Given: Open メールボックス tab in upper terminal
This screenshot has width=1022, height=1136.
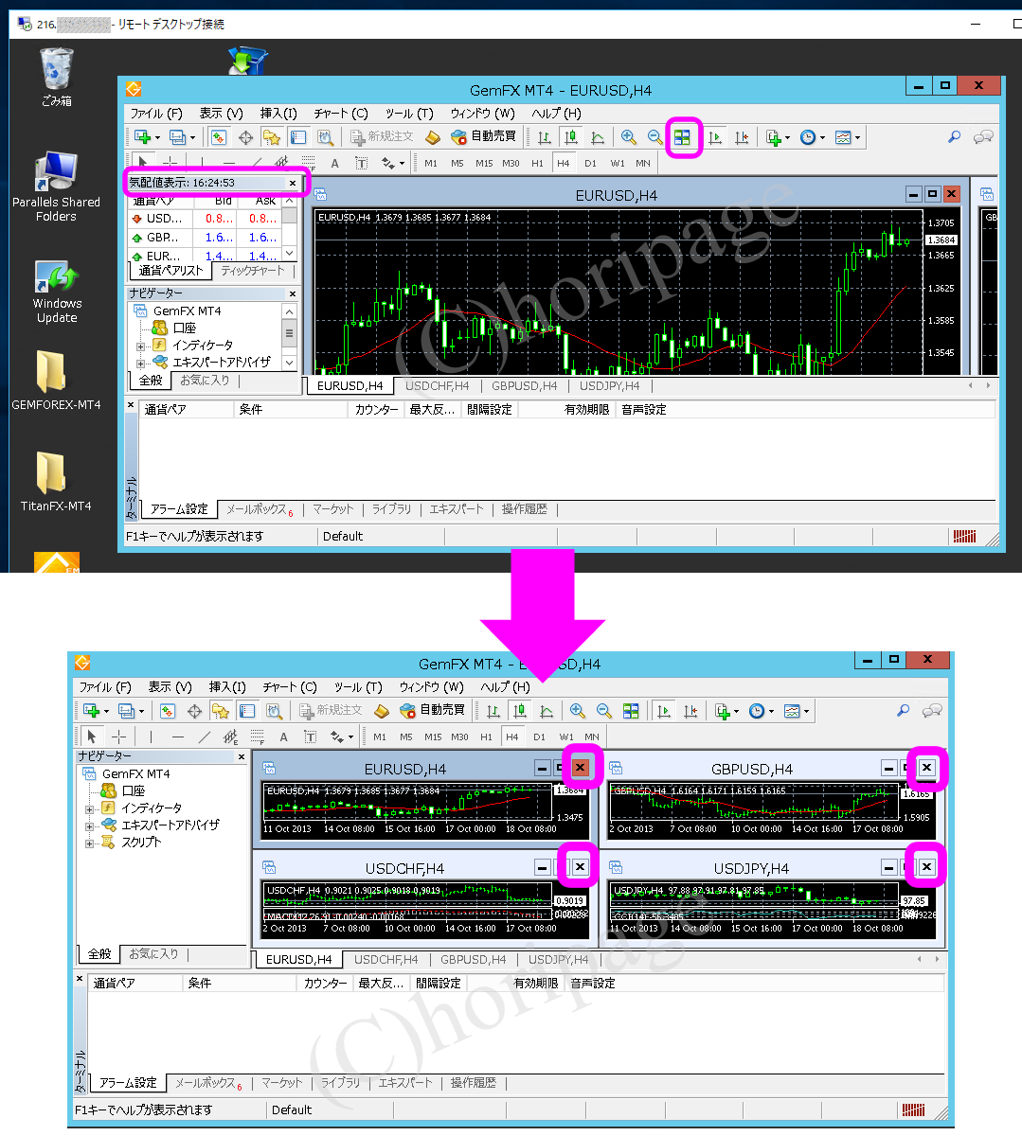Looking at the screenshot, I should point(259,509).
